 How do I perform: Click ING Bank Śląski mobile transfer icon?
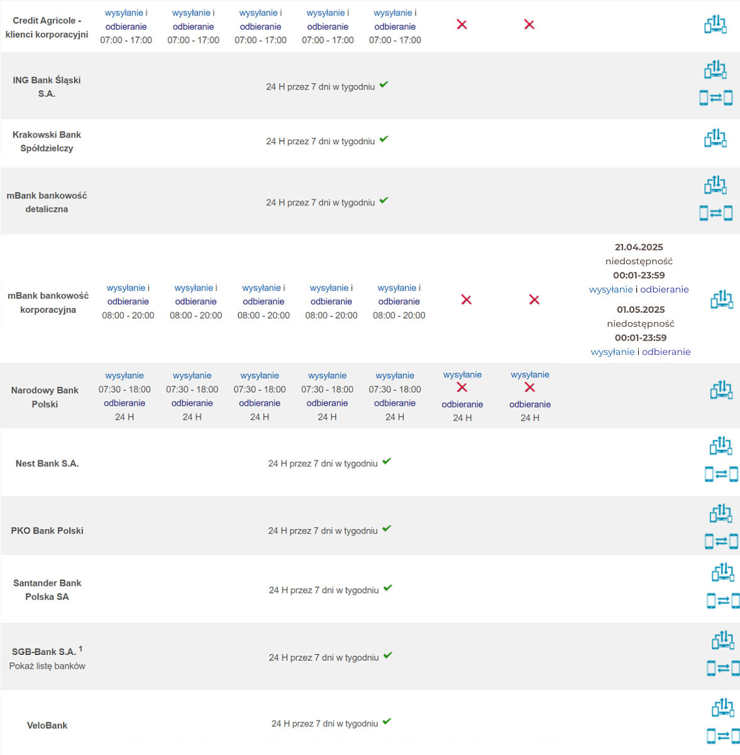point(716,98)
